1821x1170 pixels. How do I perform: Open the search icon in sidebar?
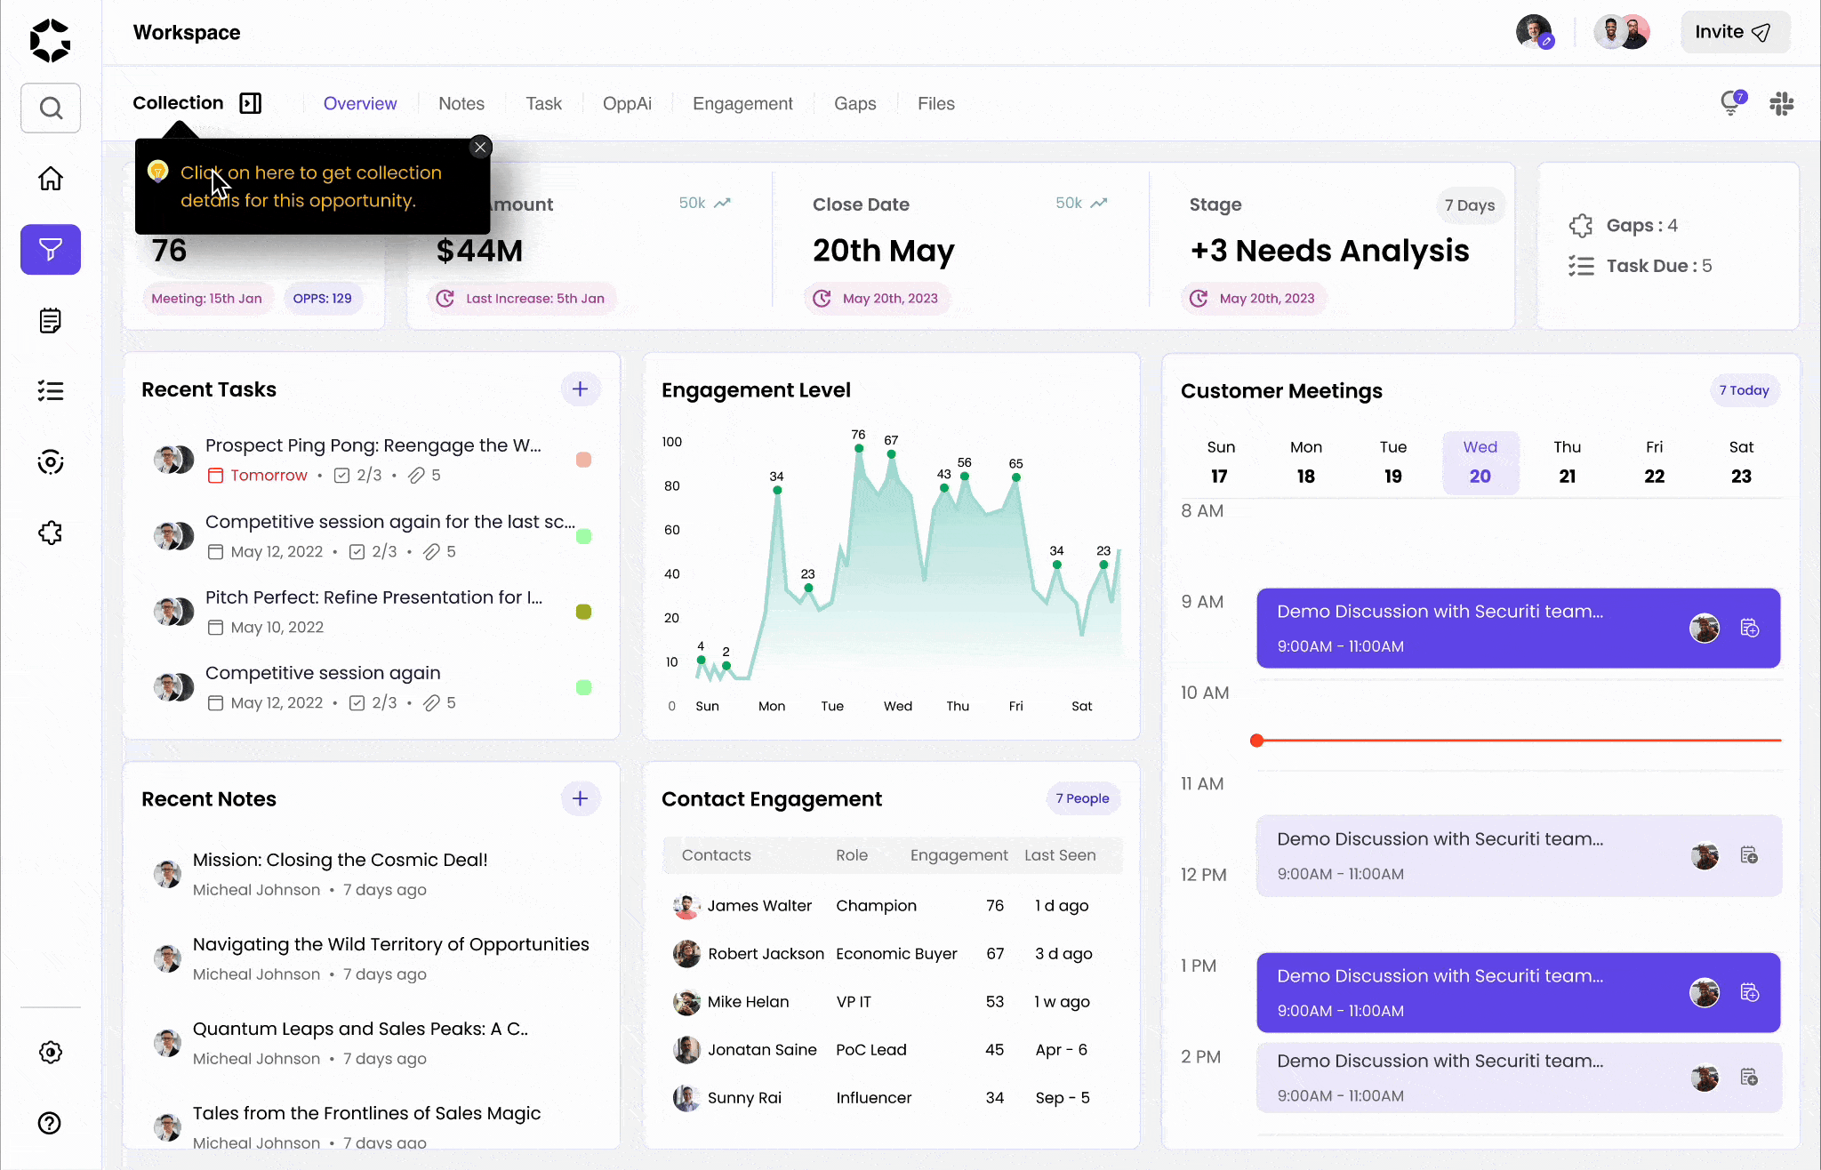coord(51,108)
